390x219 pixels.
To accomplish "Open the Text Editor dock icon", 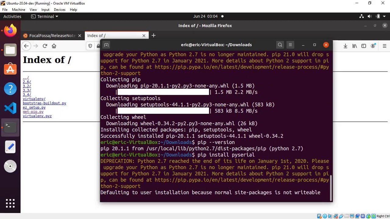I will click(10, 147).
